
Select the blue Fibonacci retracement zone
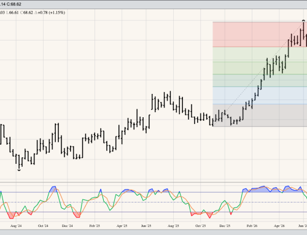point(260,96)
